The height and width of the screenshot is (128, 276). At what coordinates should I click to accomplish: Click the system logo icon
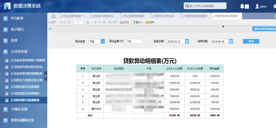tap(8, 6)
